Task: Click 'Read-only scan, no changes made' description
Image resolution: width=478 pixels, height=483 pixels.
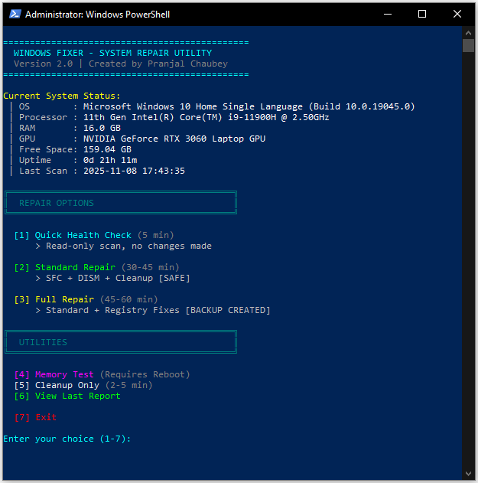Action: pyautogui.click(x=128, y=246)
